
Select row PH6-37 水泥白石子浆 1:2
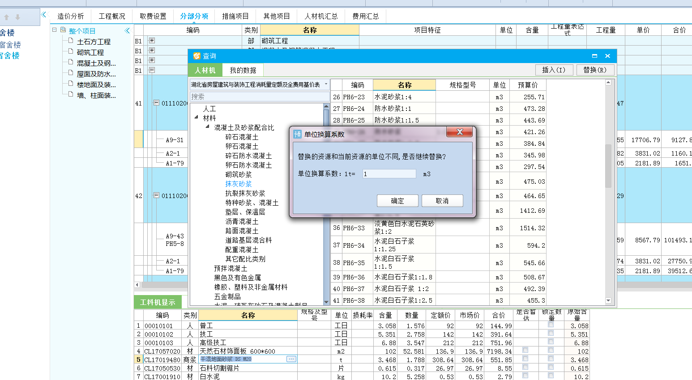coord(439,289)
